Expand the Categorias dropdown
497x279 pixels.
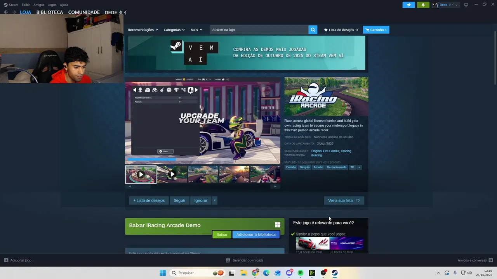[x=174, y=30]
